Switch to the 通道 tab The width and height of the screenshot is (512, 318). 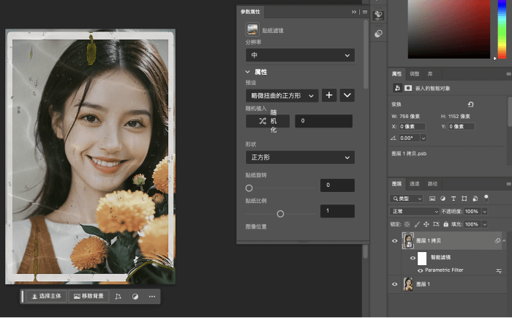[415, 184]
